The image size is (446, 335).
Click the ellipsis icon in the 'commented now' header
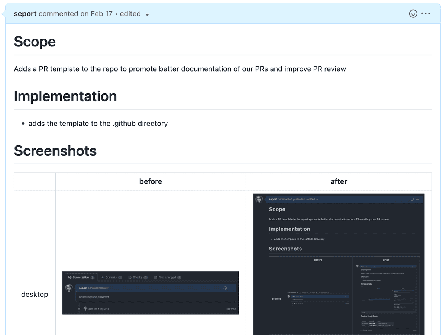(231, 288)
